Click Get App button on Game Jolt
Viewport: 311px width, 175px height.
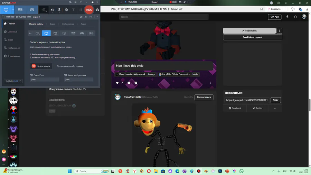click(x=275, y=17)
